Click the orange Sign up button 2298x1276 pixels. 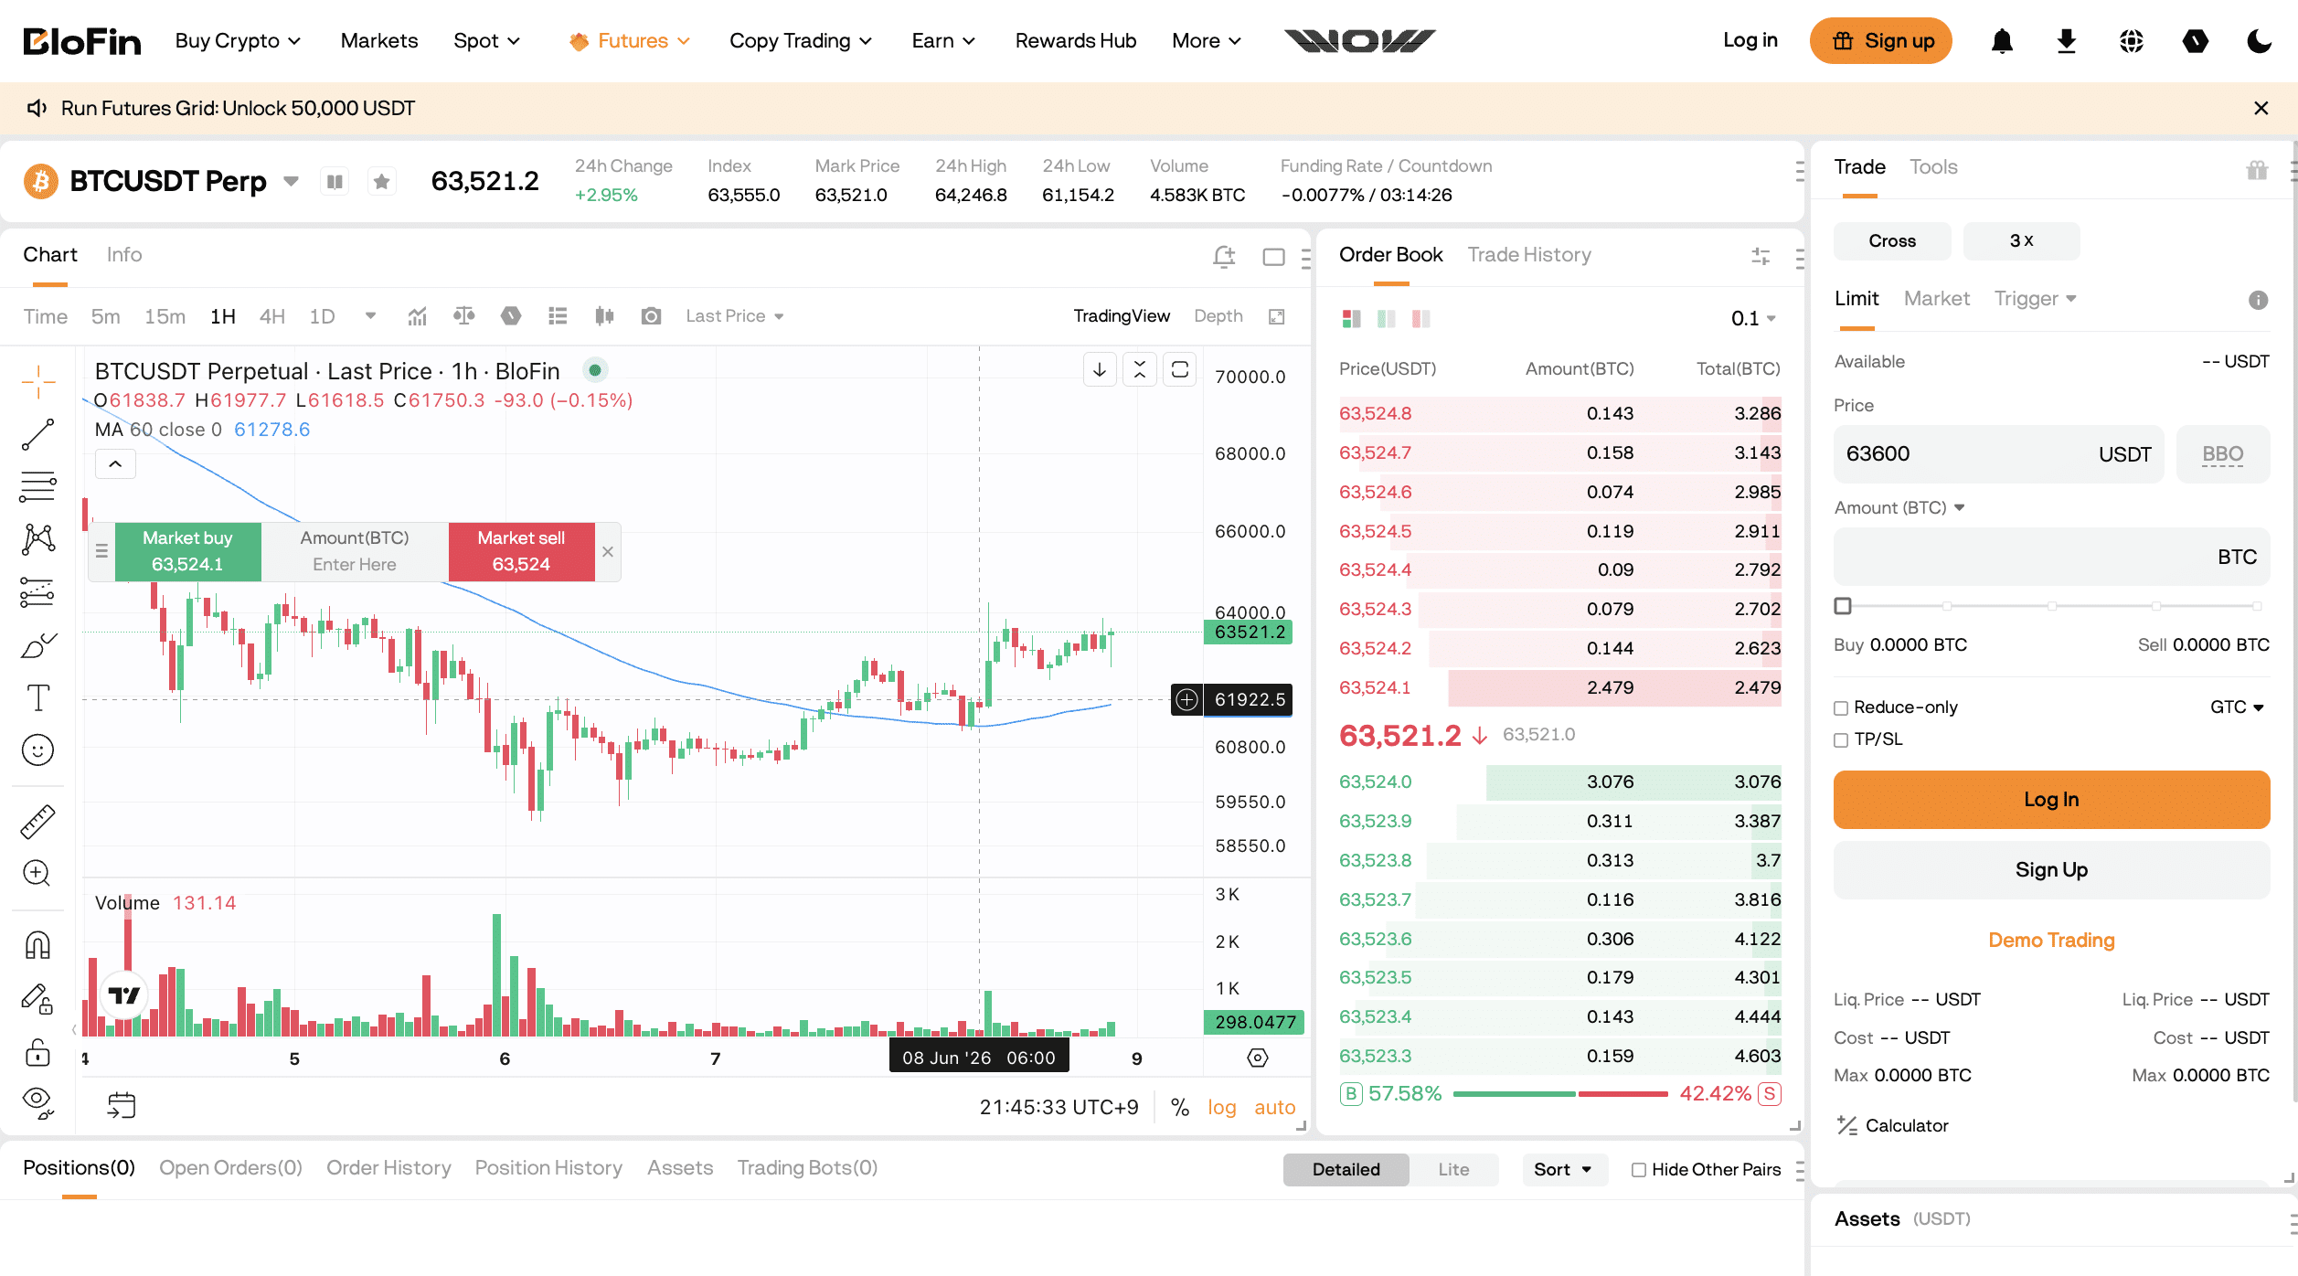[1881, 41]
